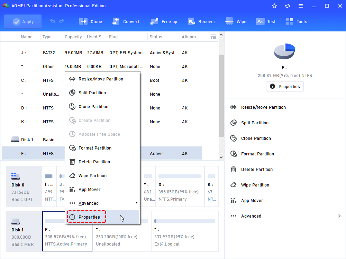Image resolution: width=346 pixels, height=259 pixels.
Task: Open the Test toolbar option
Action: coord(265,21)
